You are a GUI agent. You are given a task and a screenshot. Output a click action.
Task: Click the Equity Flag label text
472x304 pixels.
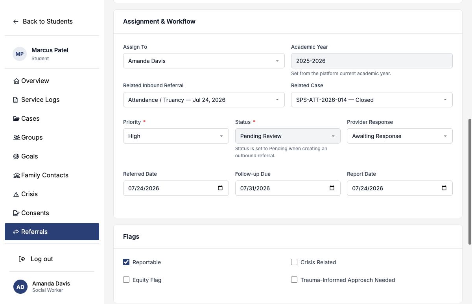[x=147, y=280]
